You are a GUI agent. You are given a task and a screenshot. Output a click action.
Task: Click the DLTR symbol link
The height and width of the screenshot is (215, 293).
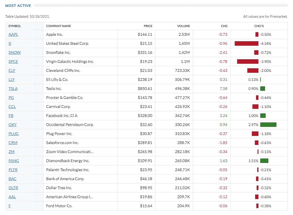13,188
